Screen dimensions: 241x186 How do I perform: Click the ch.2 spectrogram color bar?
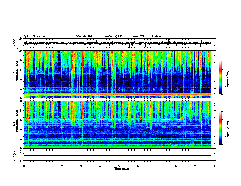[220, 128]
